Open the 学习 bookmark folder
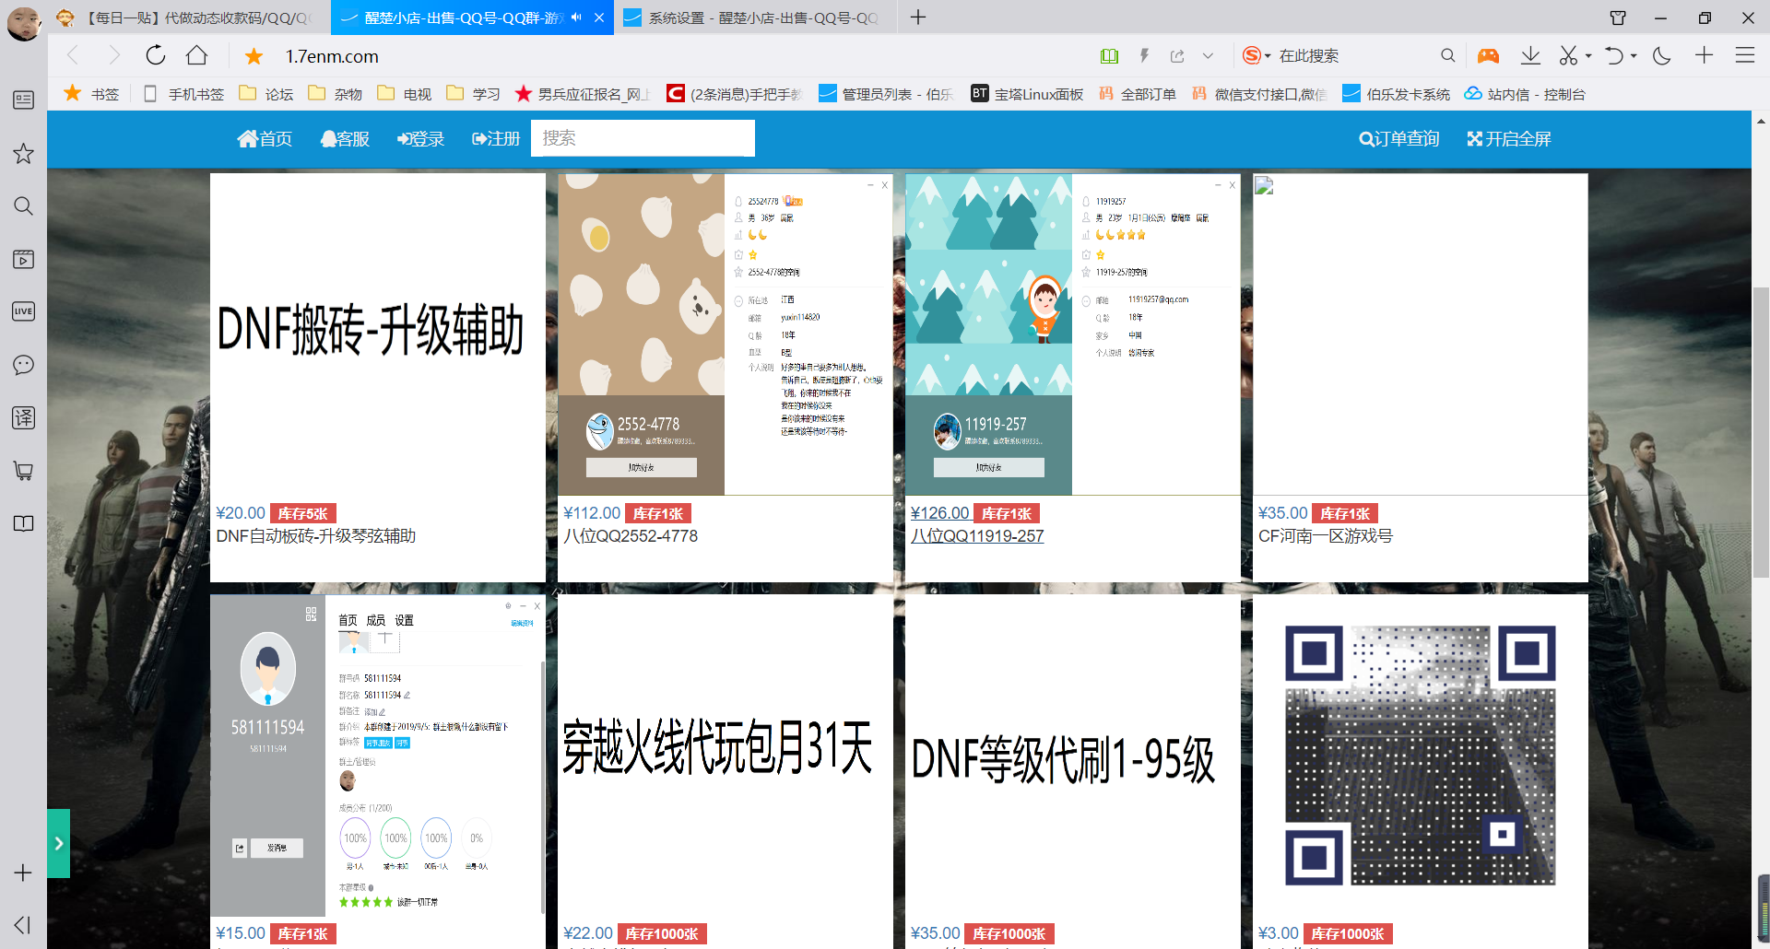The image size is (1770, 949). point(474,94)
